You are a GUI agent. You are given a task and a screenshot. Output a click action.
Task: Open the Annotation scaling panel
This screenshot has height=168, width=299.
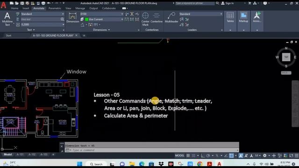(x=257, y=21)
